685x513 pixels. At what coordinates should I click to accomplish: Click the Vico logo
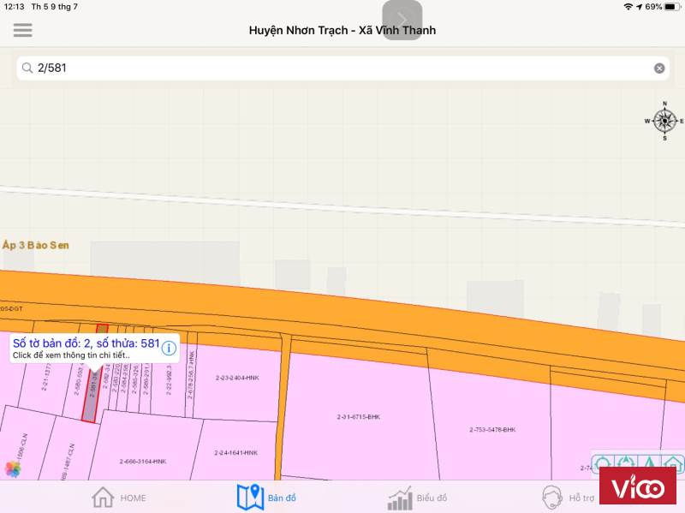(x=637, y=488)
